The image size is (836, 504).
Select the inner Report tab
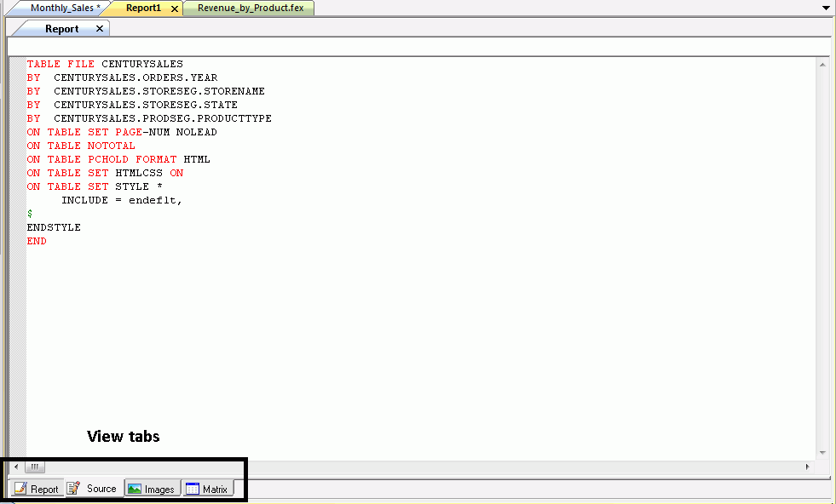61,29
